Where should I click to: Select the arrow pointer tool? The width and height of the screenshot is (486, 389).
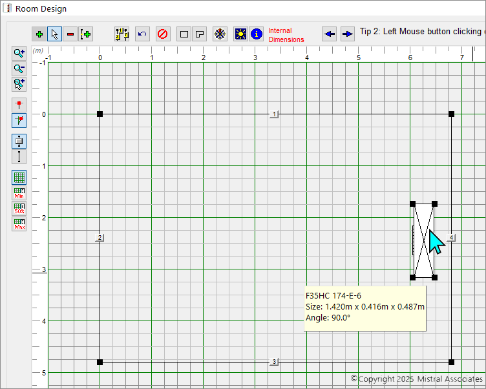55,34
